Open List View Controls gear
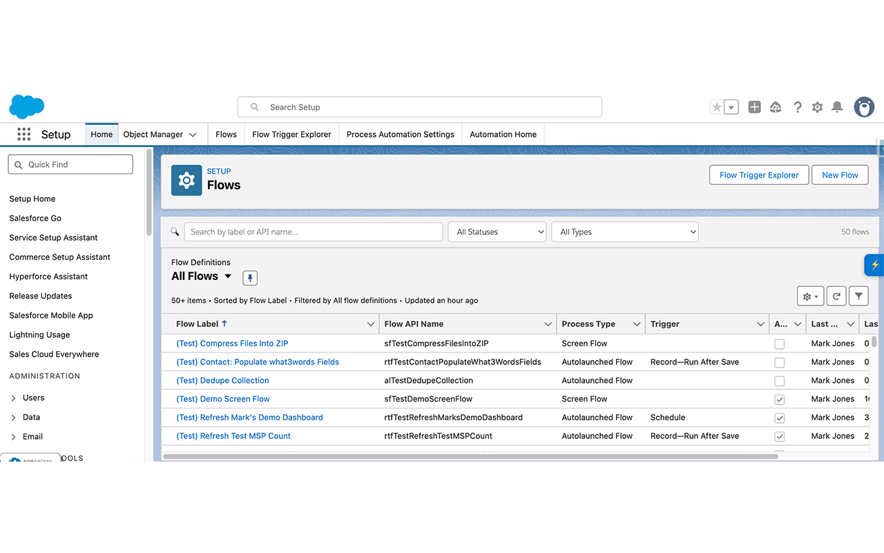884x553 pixels. [810, 296]
